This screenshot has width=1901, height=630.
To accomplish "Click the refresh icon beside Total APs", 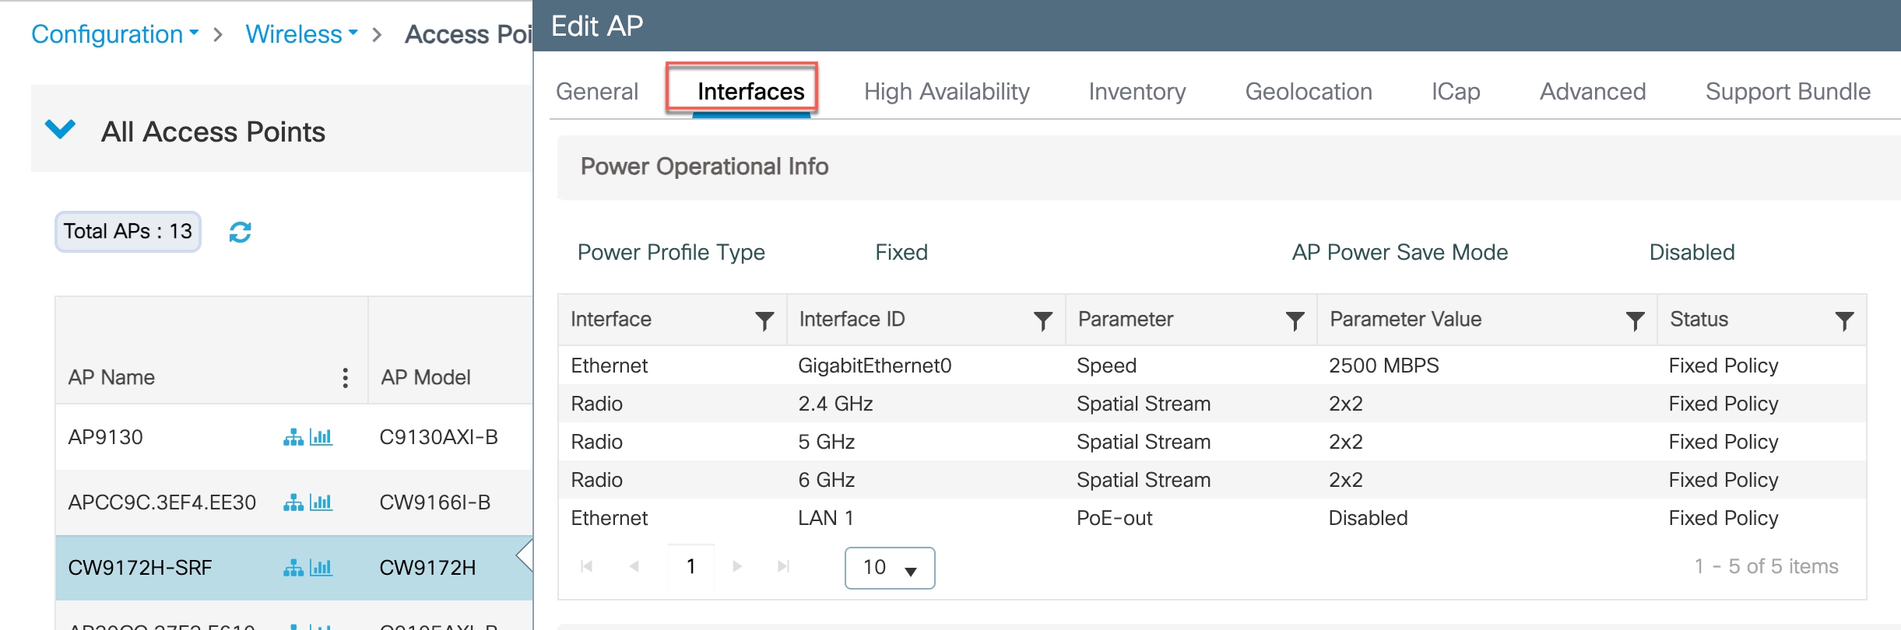I will [x=240, y=232].
